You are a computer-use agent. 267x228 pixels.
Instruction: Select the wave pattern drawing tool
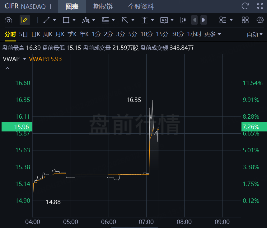pos(86,20)
